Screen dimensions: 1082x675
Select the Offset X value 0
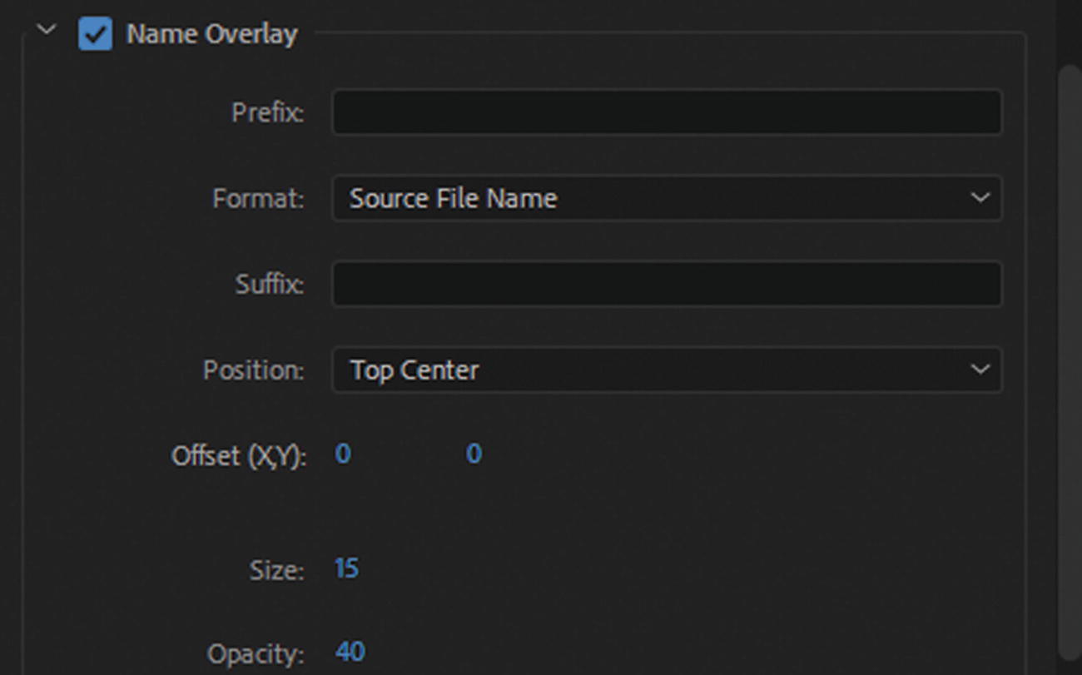click(x=343, y=454)
